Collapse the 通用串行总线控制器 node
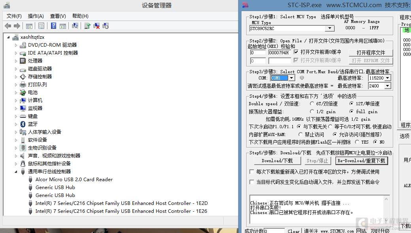Screen dimensions: 411x233 [16, 172]
